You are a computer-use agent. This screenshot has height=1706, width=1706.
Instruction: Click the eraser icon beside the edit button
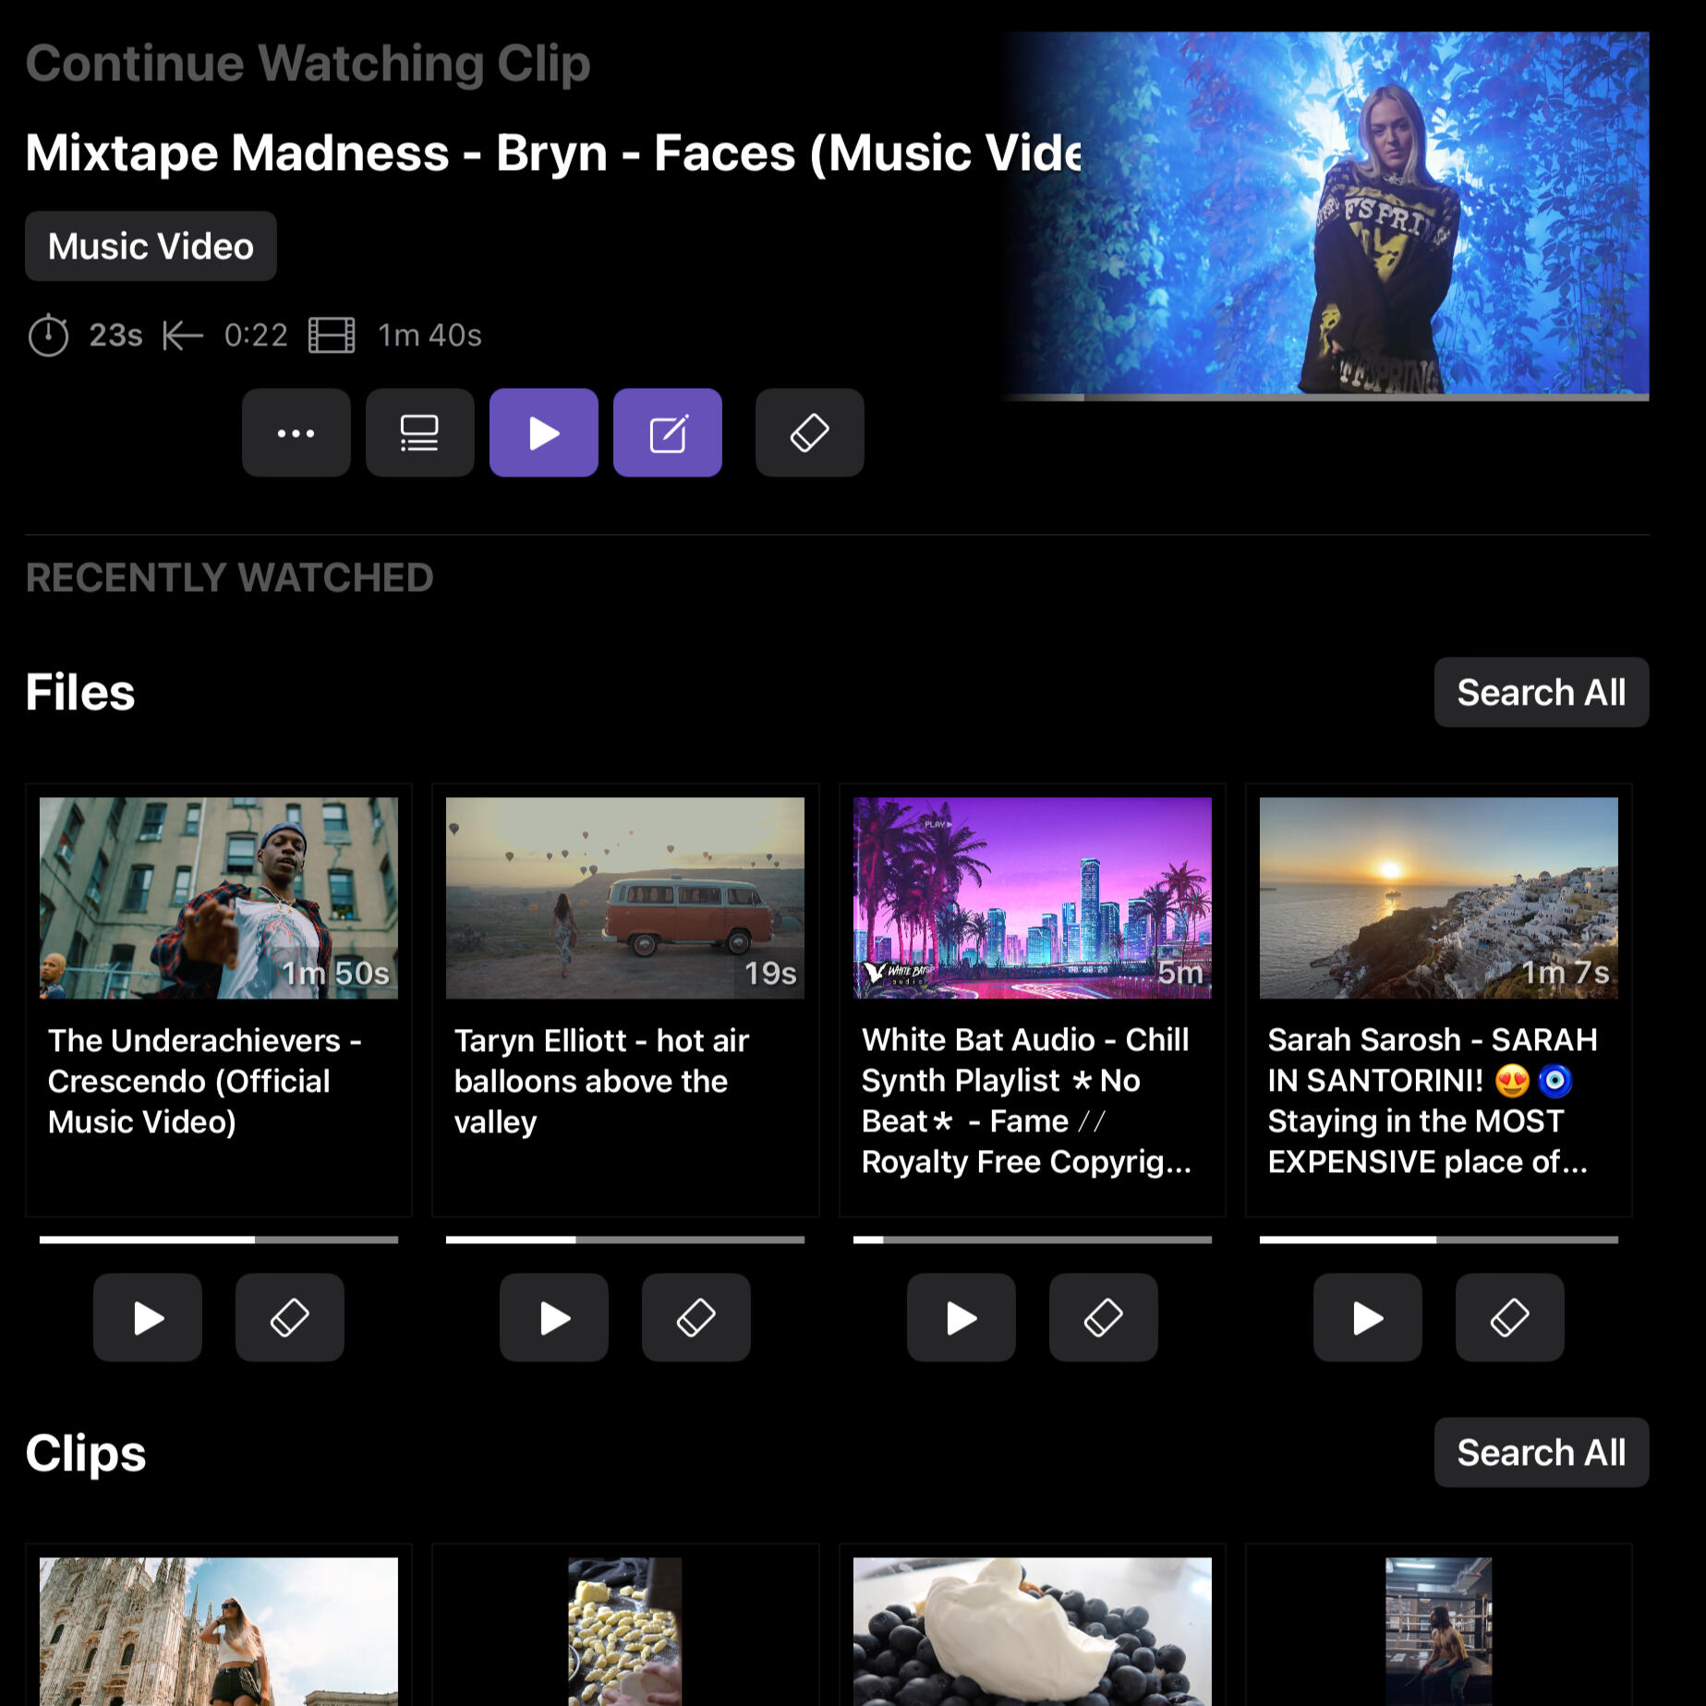(809, 432)
